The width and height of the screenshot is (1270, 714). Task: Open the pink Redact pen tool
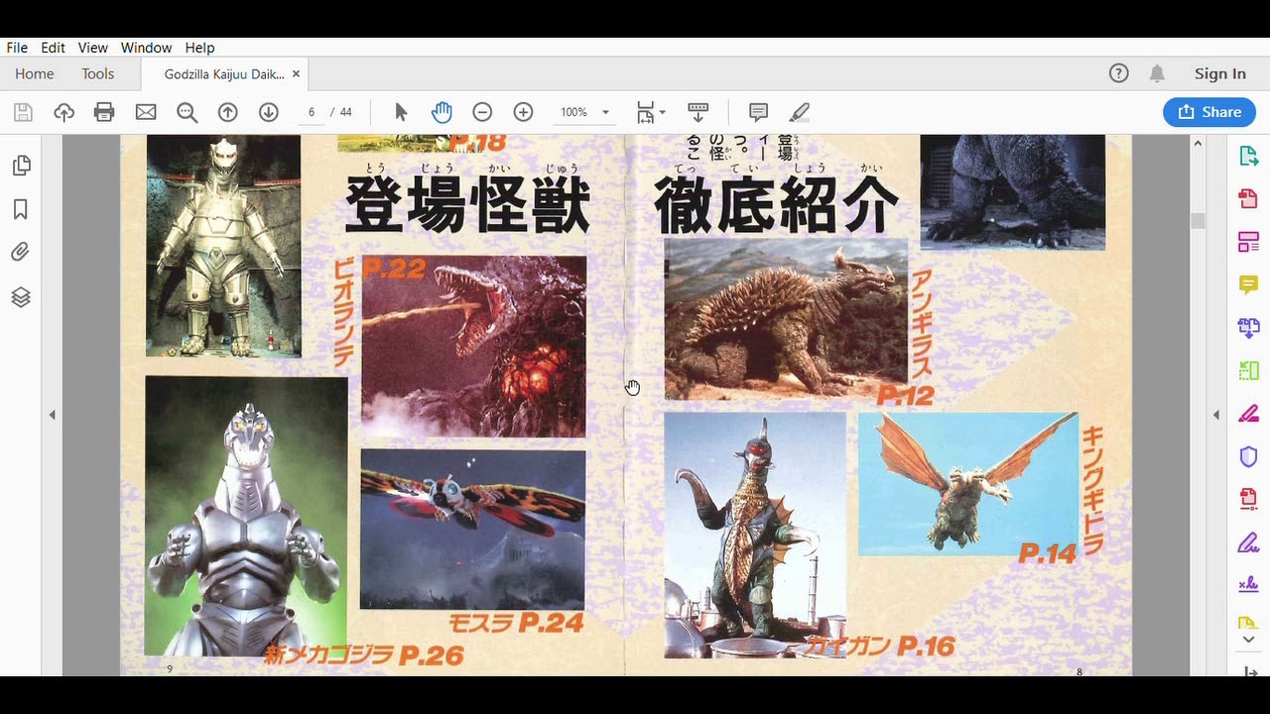[1248, 414]
